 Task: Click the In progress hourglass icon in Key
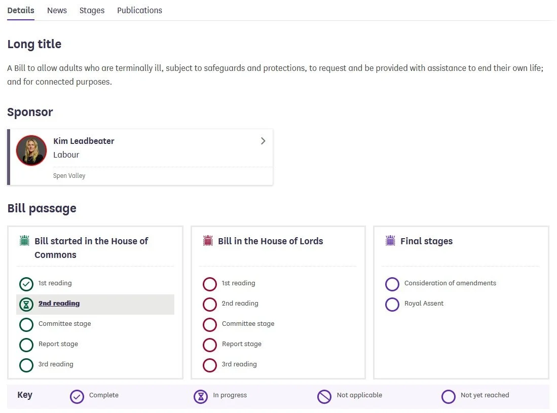(x=201, y=396)
